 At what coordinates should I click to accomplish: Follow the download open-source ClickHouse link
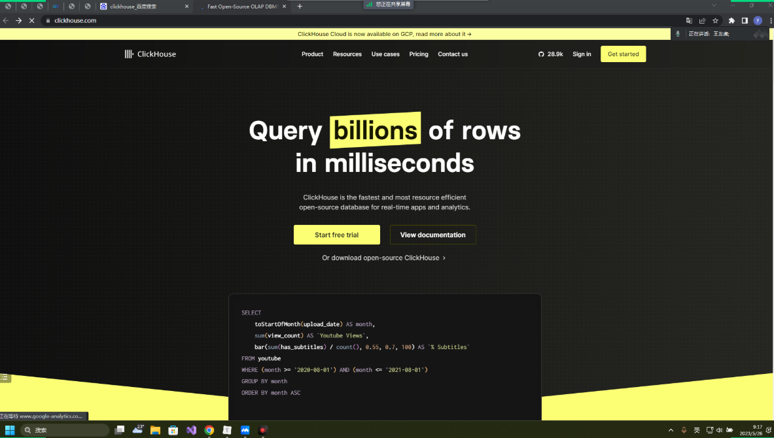[383, 258]
